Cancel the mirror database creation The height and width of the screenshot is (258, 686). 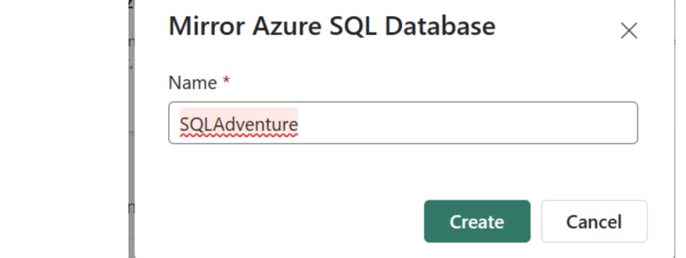pyautogui.click(x=594, y=221)
